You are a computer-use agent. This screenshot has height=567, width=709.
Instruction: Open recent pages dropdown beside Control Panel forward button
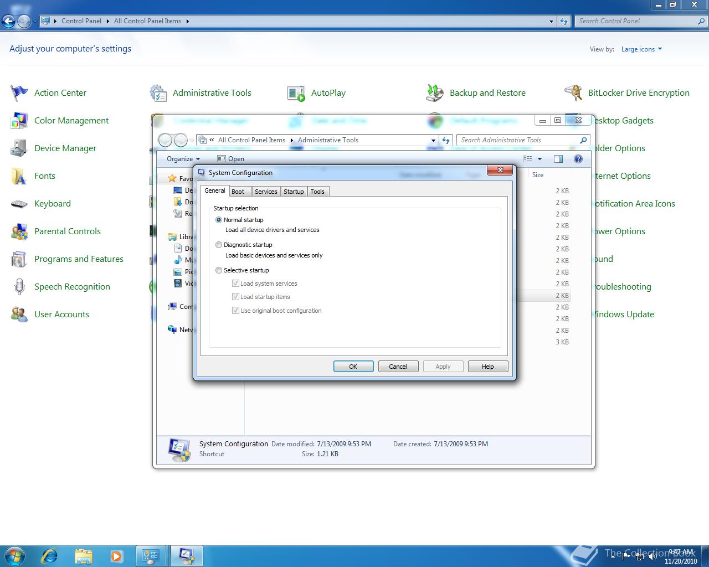click(35, 22)
